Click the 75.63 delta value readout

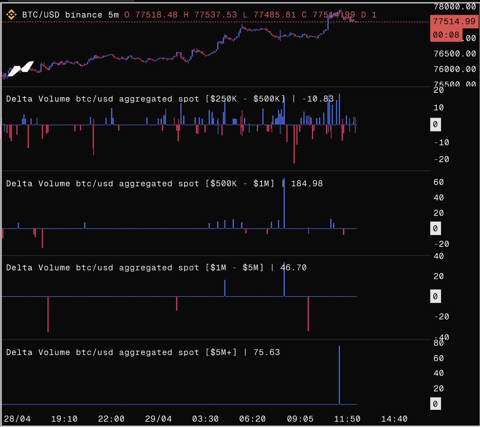click(x=267, y=353)
